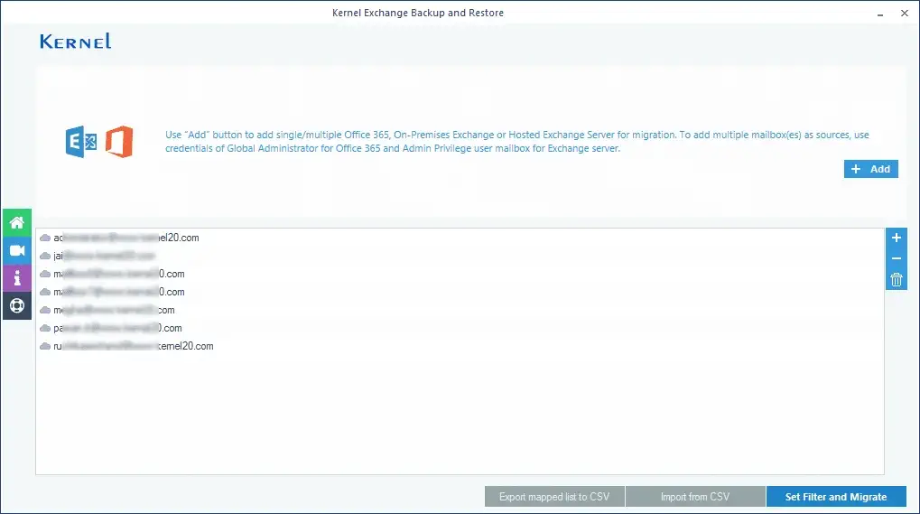Click the Add button
Screen dimensions: 920x514
pos(870,169)
